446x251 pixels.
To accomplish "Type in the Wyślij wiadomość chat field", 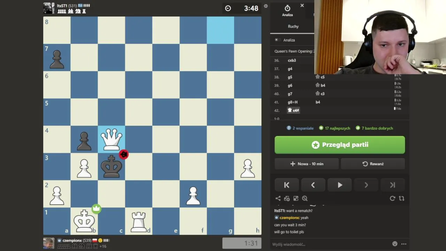I will pyautogui.click(x=329, y=244).
